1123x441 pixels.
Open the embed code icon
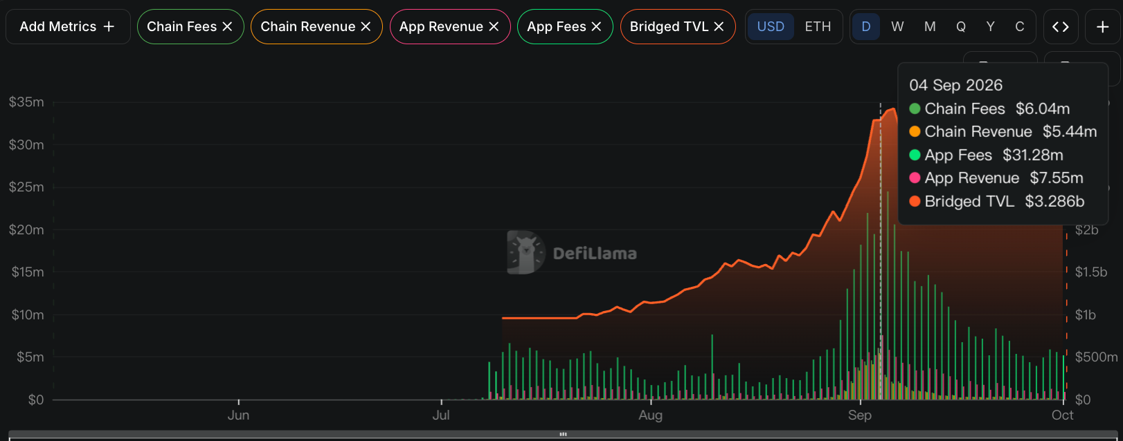pyautogui.click(x=1060, y=27)
